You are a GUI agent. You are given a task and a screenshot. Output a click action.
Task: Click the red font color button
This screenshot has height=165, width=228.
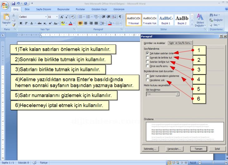coord(71,23)
